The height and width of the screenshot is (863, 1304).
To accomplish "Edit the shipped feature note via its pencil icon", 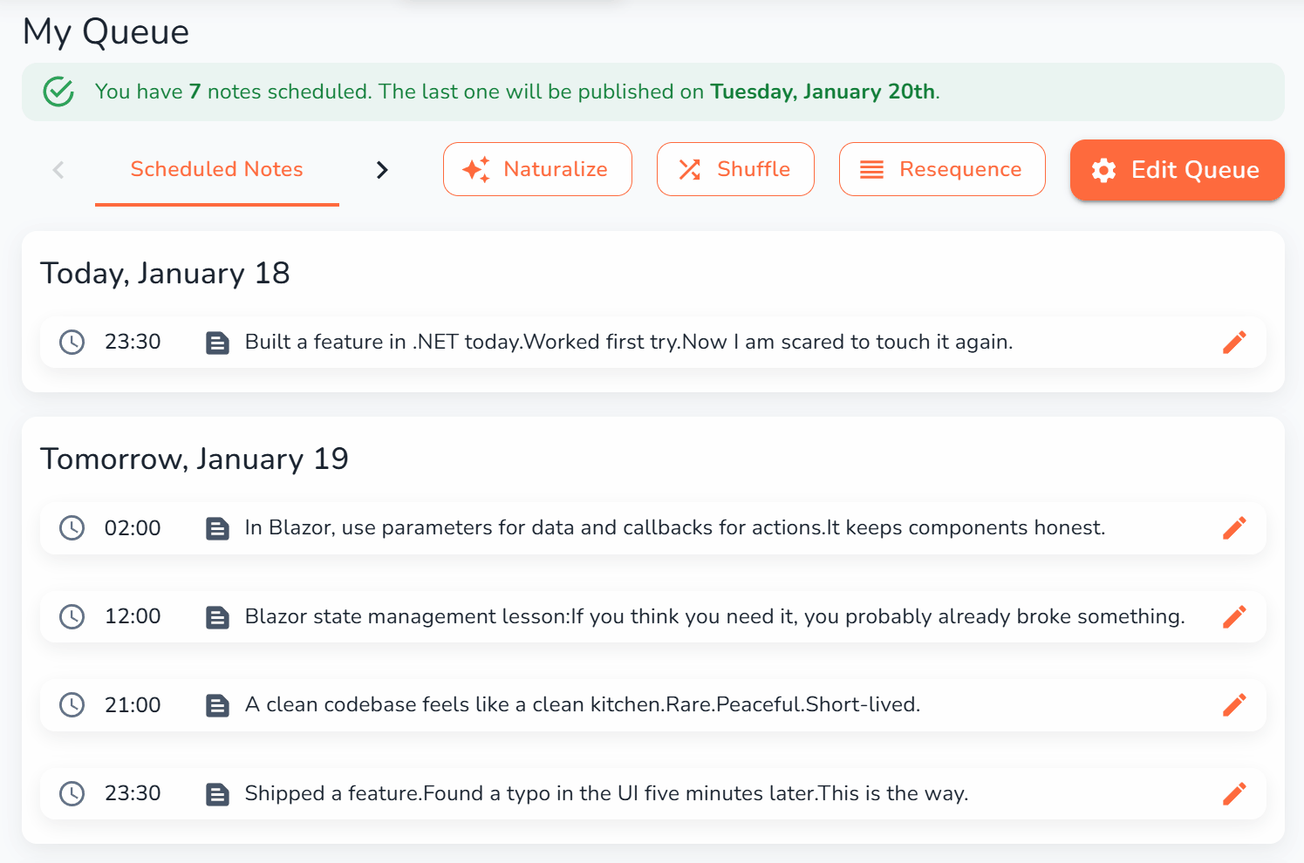I will (1235, 793).
